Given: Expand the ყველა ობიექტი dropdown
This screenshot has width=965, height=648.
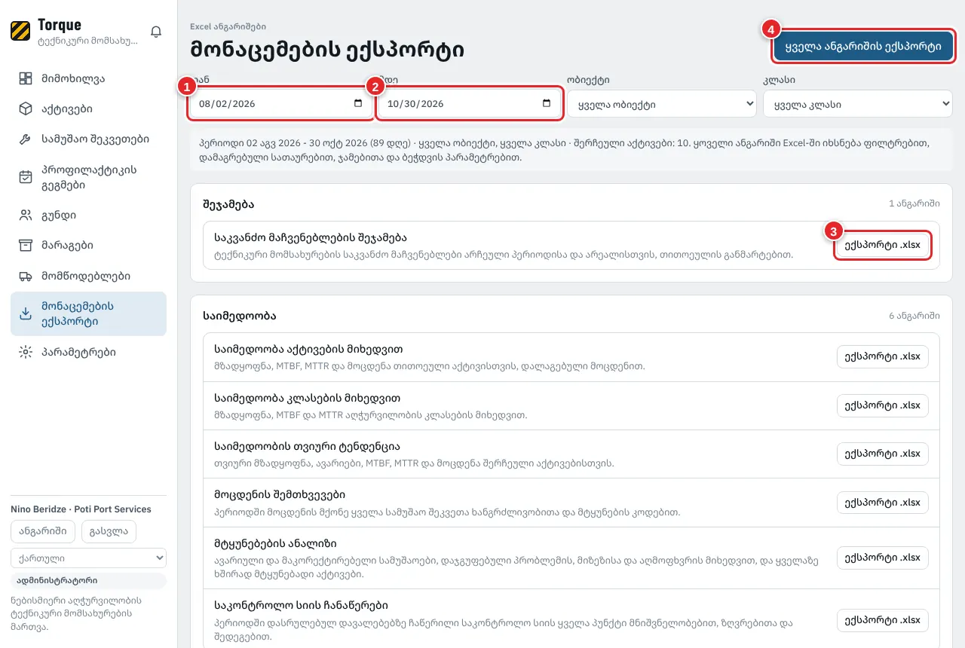Looking at the screenshot, I should point(662,104).
